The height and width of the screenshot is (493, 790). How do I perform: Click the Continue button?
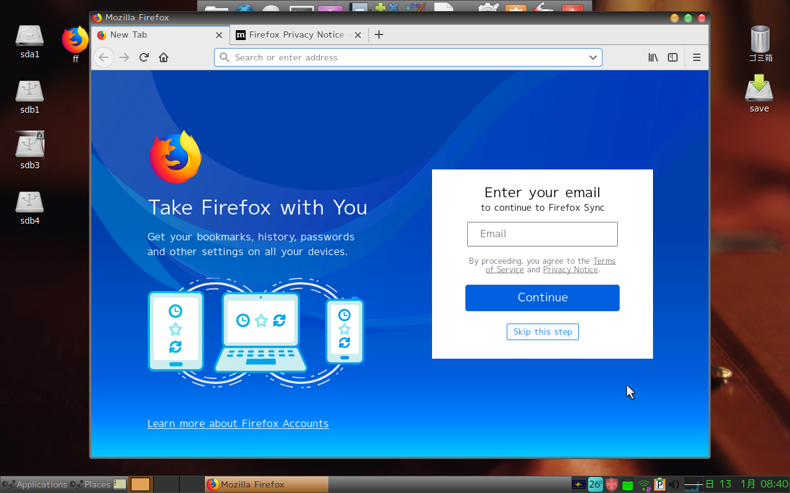pos(543,298)
